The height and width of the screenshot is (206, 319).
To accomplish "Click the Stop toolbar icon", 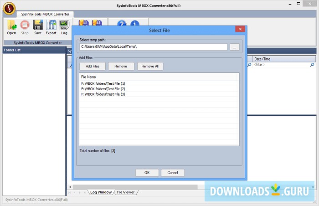I will pos(25,27).
